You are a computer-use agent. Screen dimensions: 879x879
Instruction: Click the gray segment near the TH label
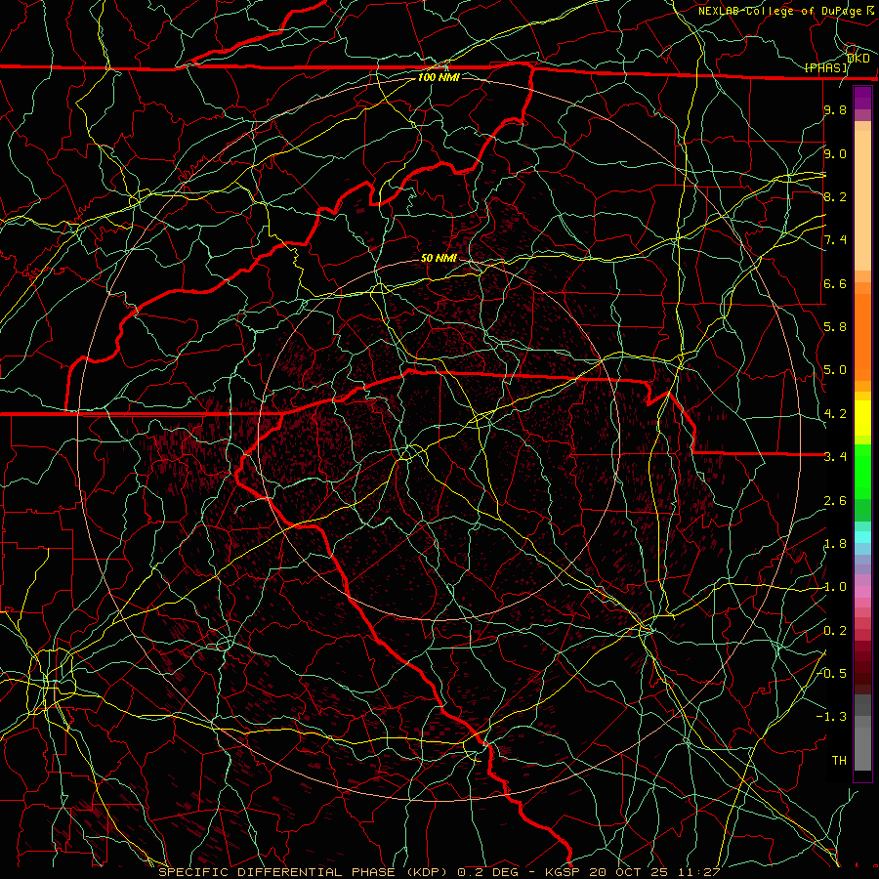(x=862, y=751)
